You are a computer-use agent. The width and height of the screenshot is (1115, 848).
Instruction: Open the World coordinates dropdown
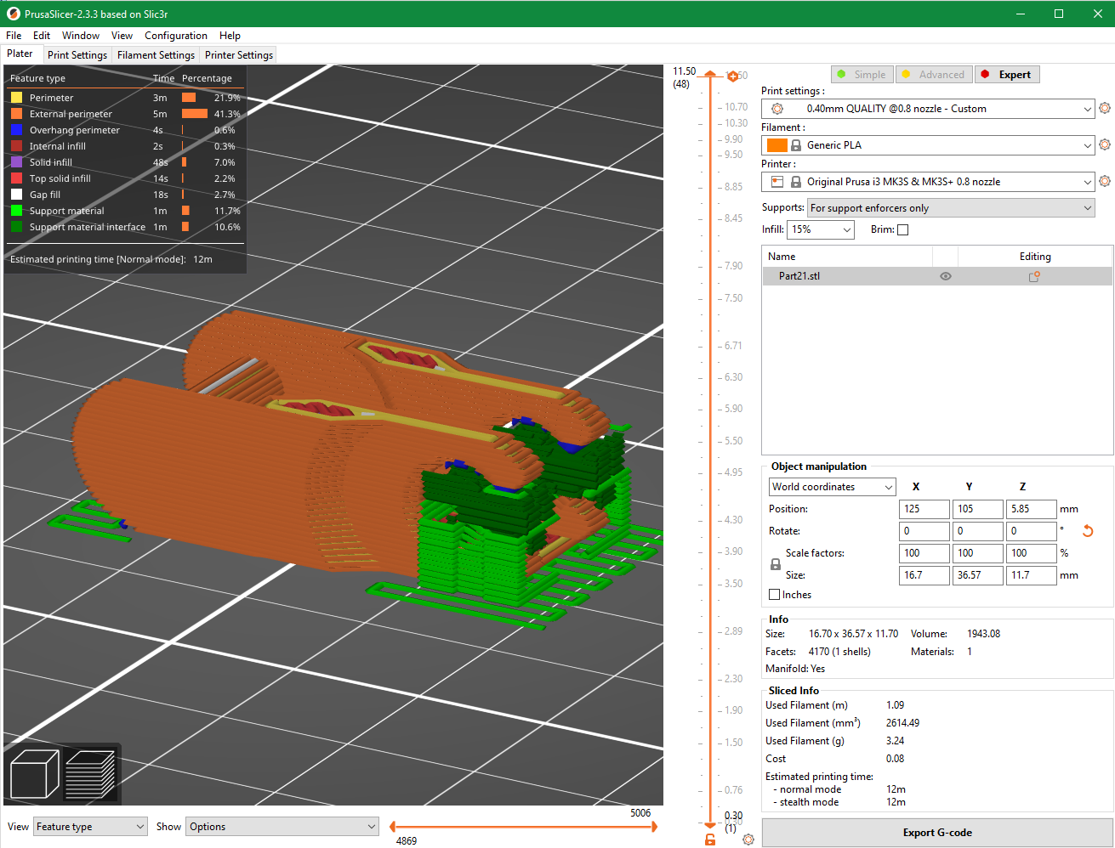(x=833, y=487)
